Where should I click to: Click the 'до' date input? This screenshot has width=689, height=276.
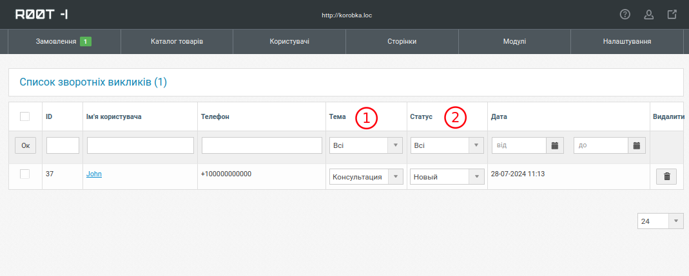601,145
